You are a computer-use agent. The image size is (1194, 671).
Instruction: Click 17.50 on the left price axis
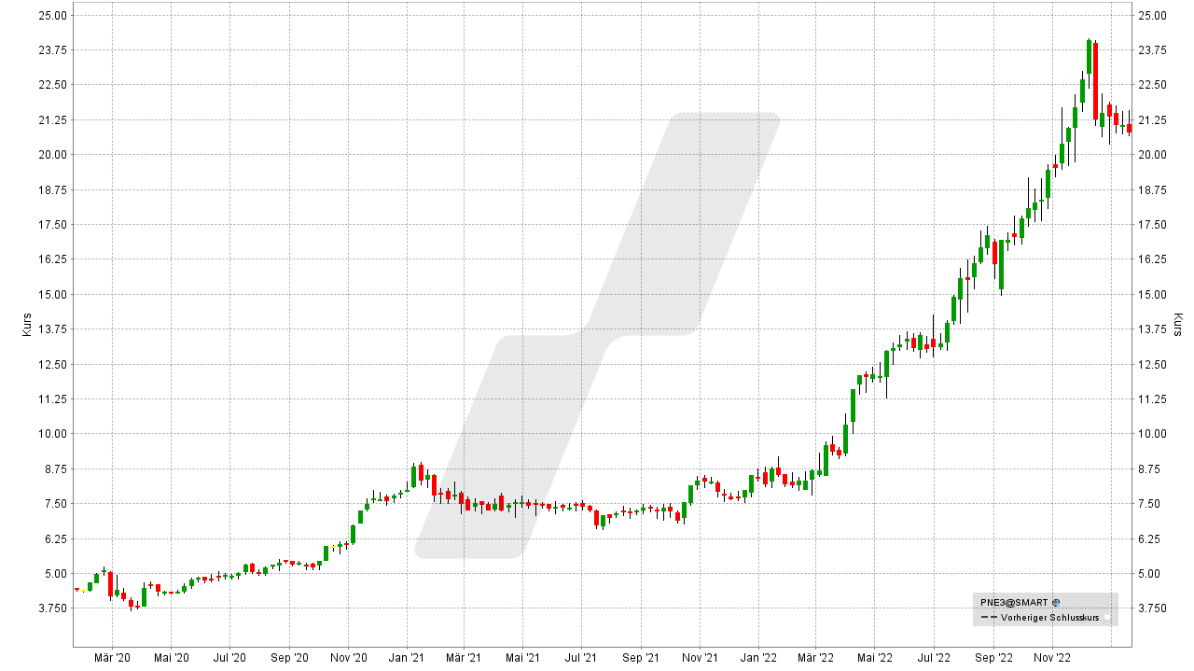(54, 224)
